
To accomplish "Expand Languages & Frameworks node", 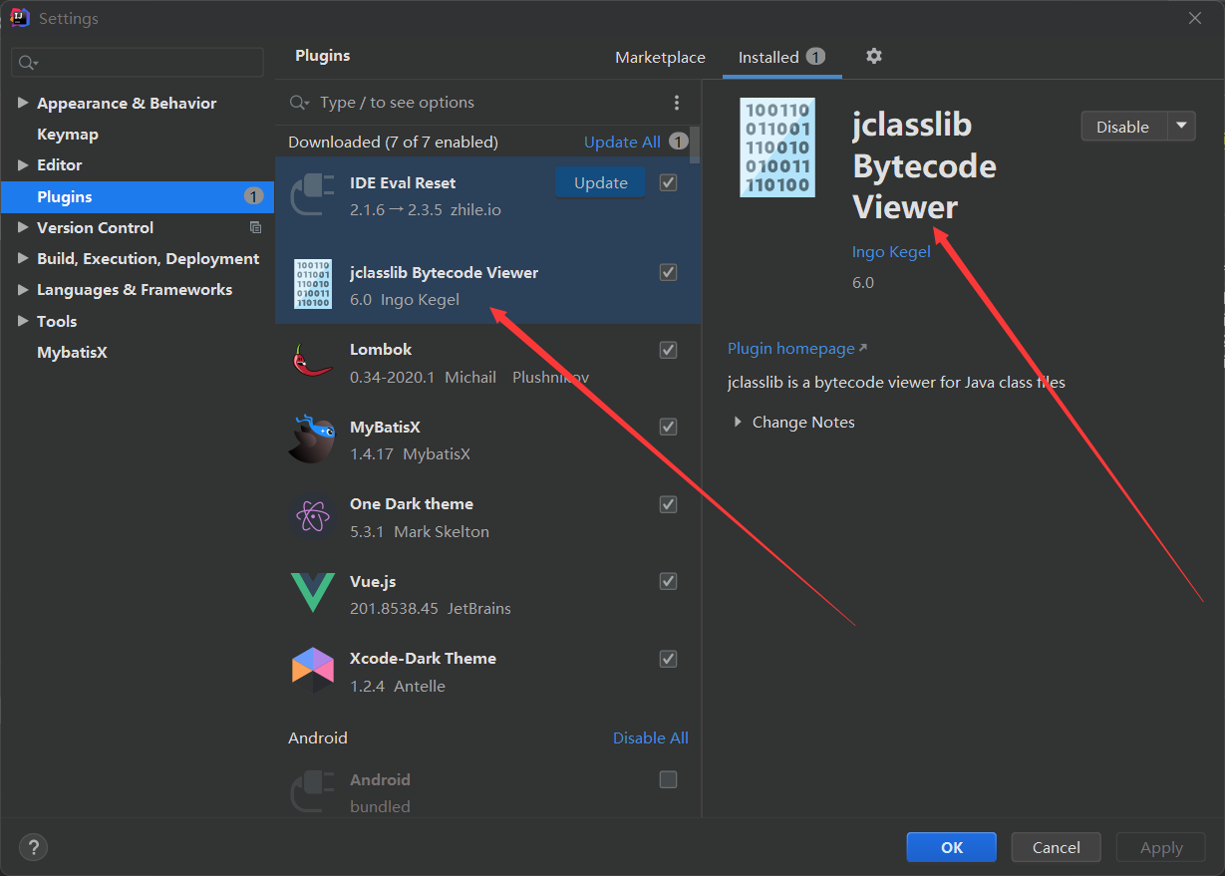I will click(x=23, y=289).
